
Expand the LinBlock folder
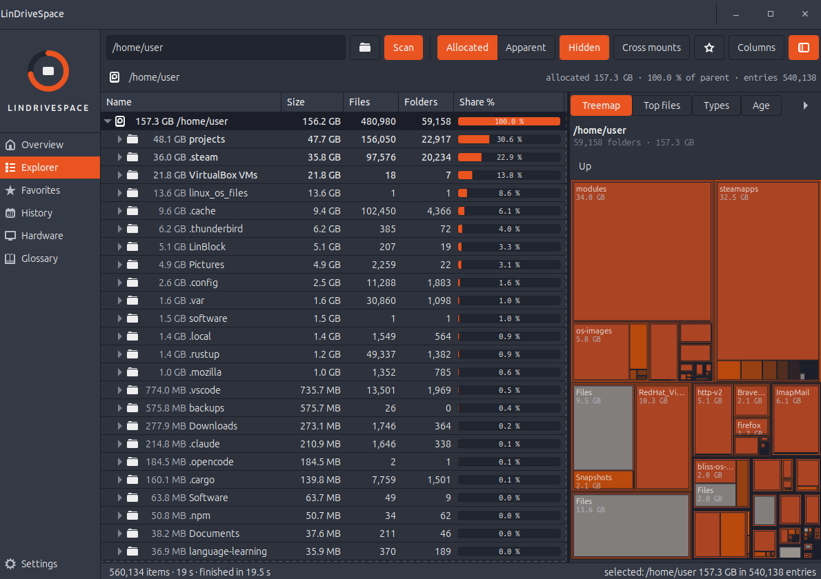coord(119,247)
